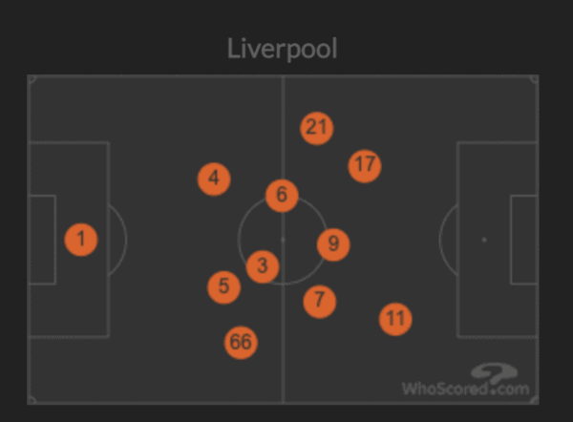Click the bottom-left corner arc
This screenshot has height=422, width=573.
(x=32, y=400)
